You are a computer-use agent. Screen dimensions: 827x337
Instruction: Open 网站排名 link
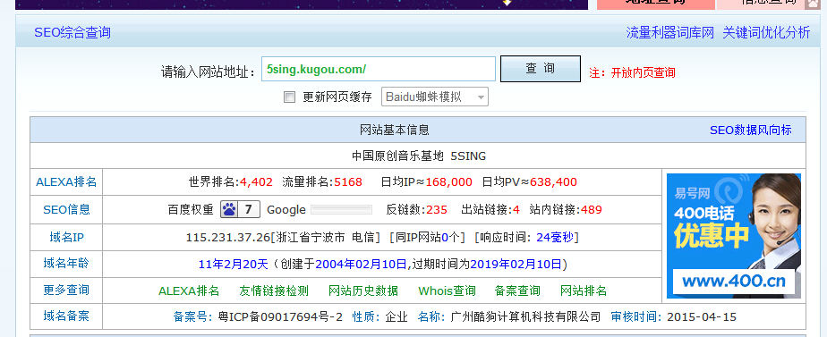(584, 291)
